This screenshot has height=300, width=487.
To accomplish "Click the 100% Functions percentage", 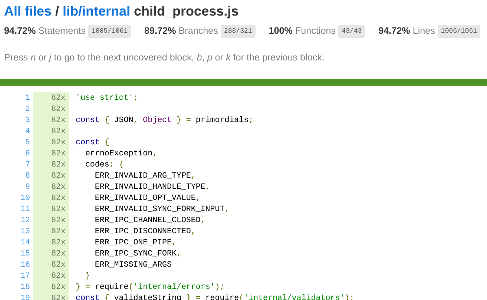I will pyautogui.click(x=280, y=31).
